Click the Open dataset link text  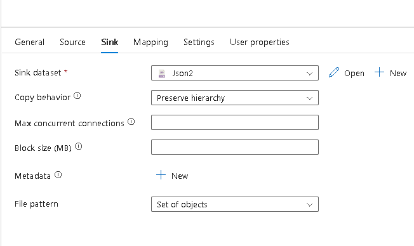click(354, 74)
